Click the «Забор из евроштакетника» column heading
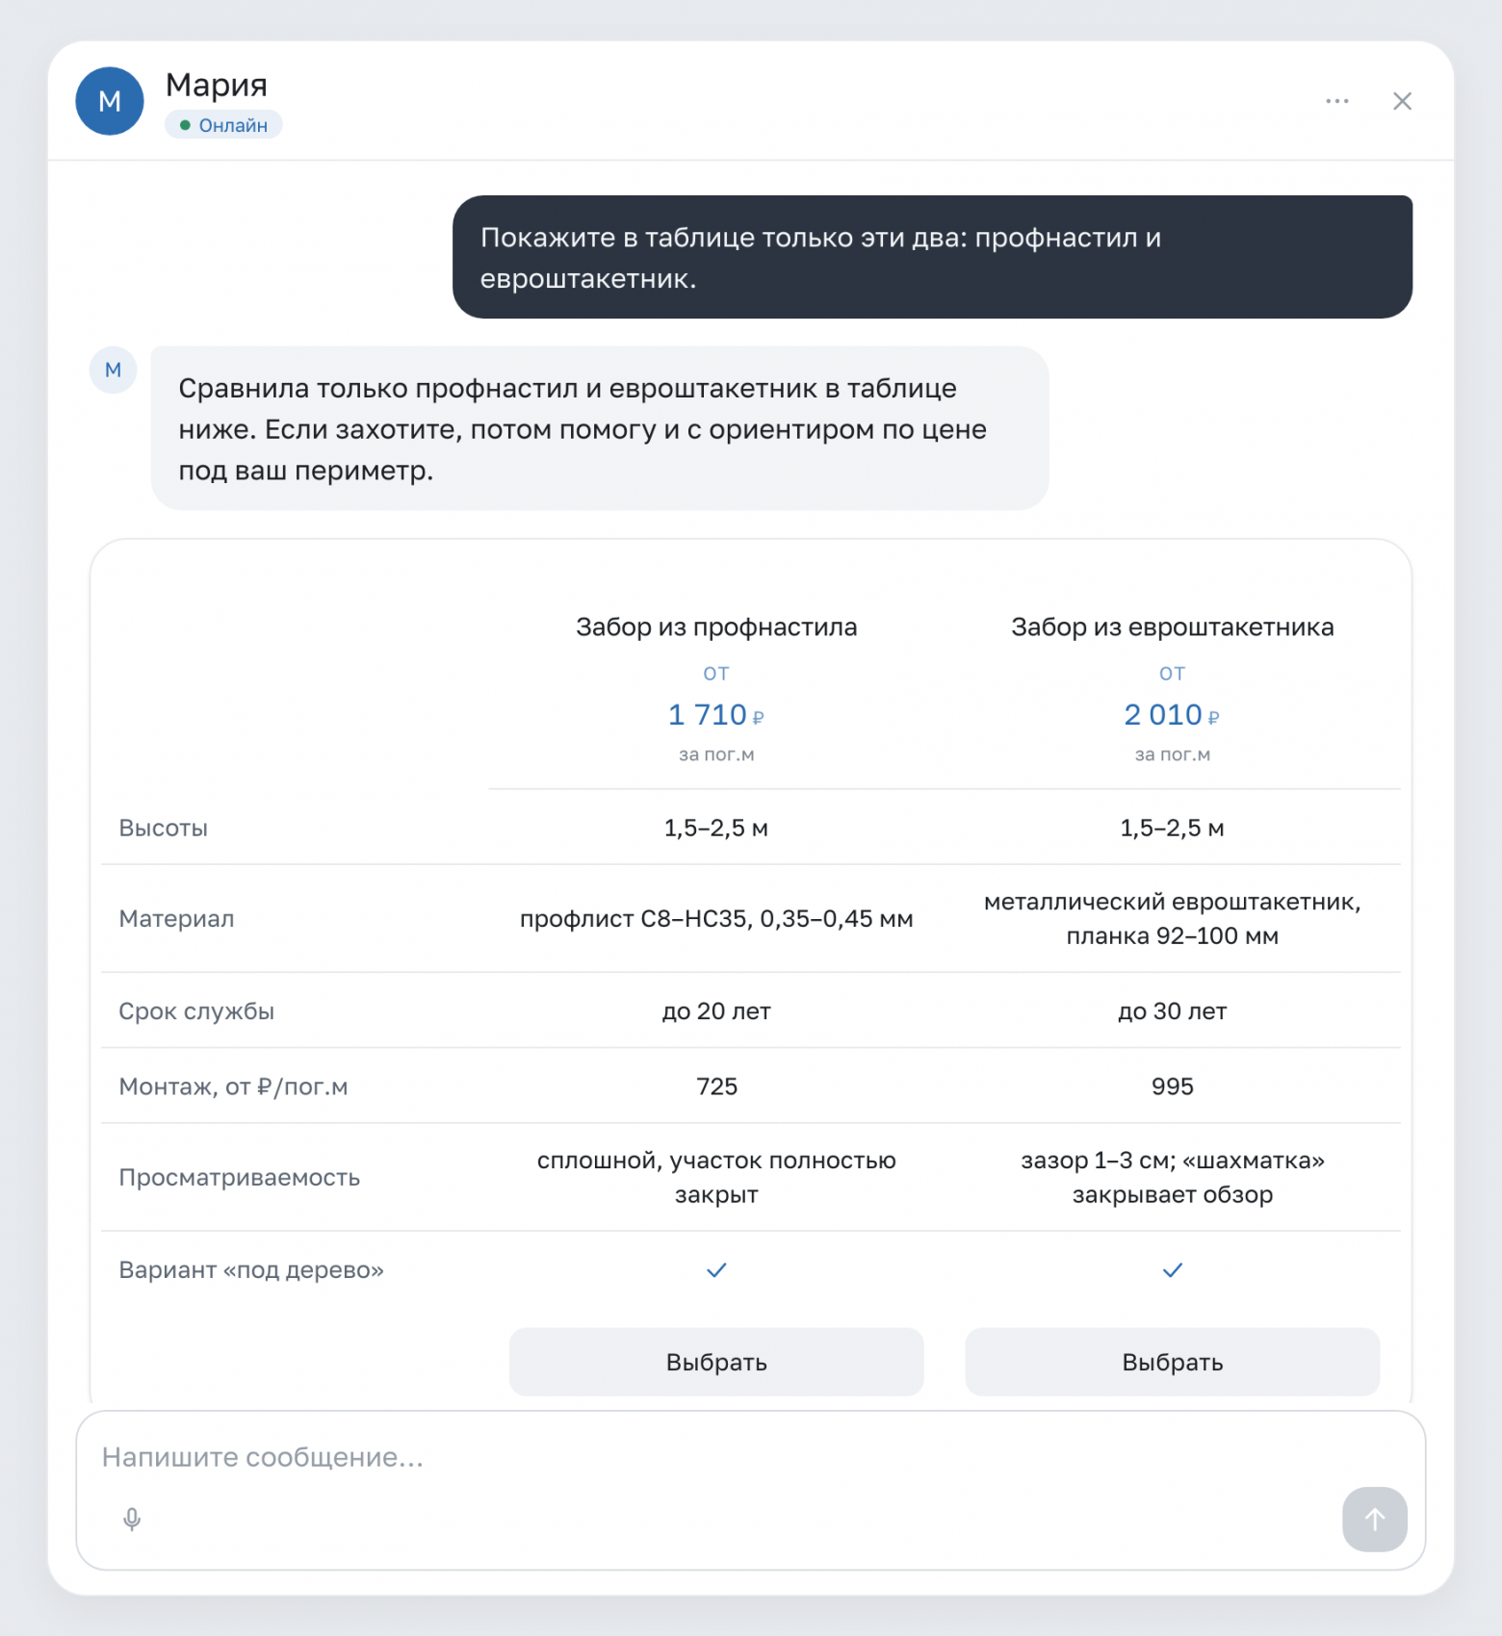 coord(1172,627)
